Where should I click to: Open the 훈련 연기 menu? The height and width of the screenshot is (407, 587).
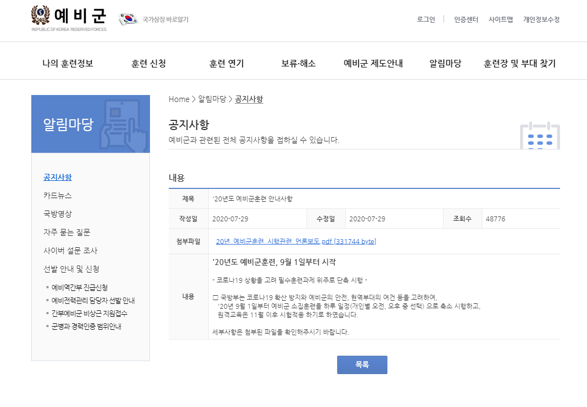point(227,63)
